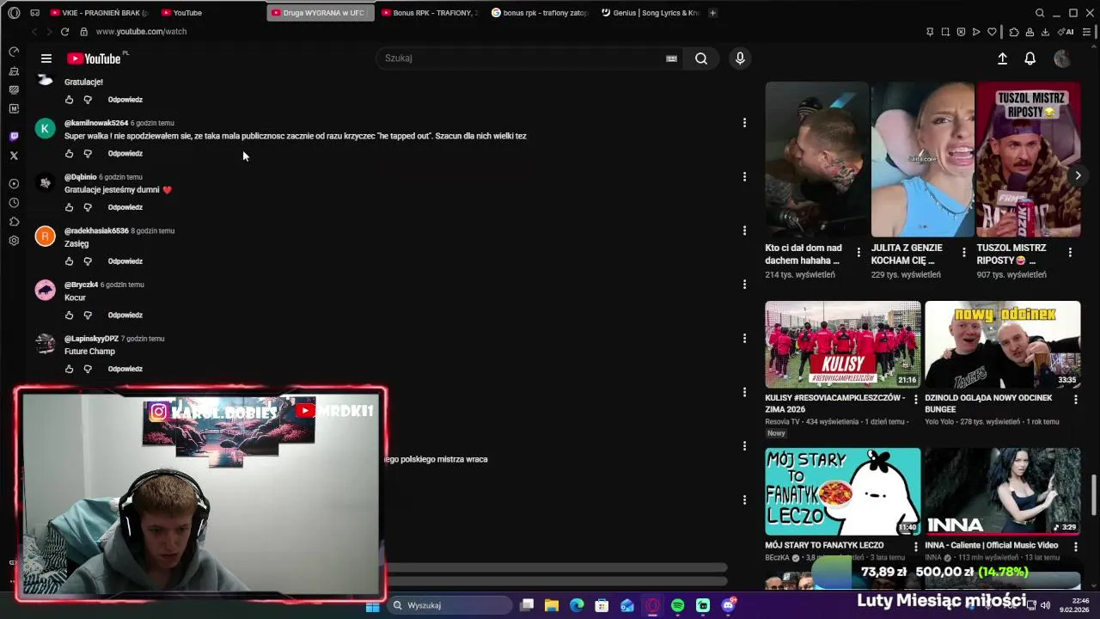Open Microsoft Edge from the taskbar

(577, 606)
